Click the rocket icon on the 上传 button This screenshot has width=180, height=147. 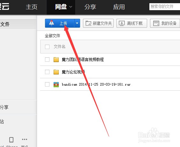click(51, 23)
